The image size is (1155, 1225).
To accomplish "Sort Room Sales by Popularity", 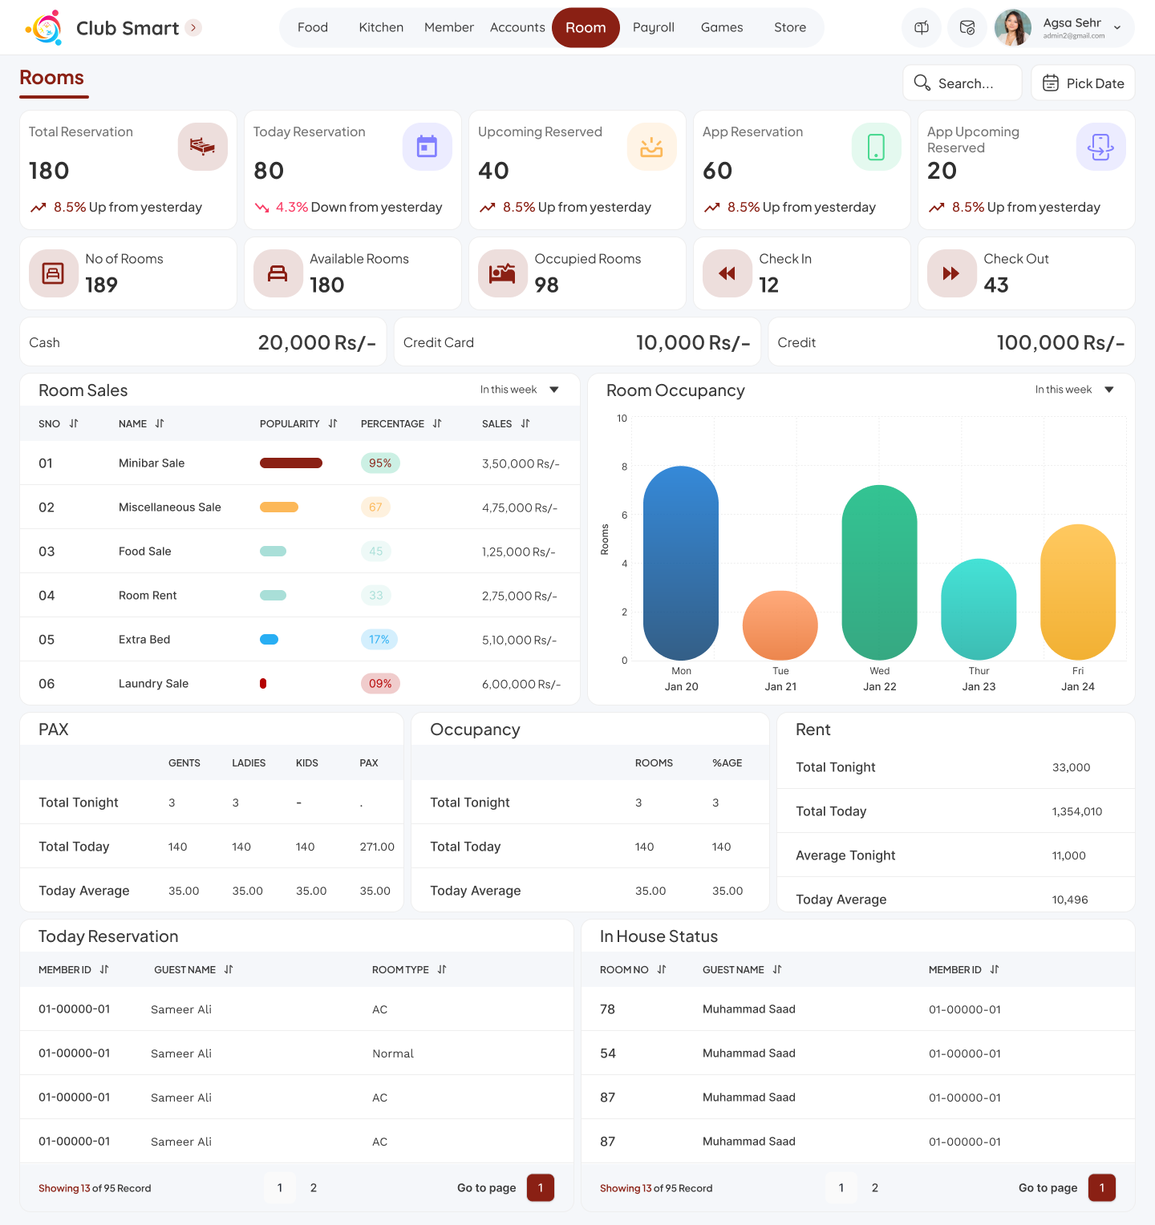I will point(333,423).
